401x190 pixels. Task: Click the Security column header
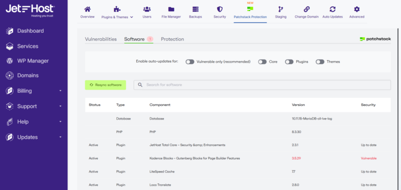[x=368, y=105]
